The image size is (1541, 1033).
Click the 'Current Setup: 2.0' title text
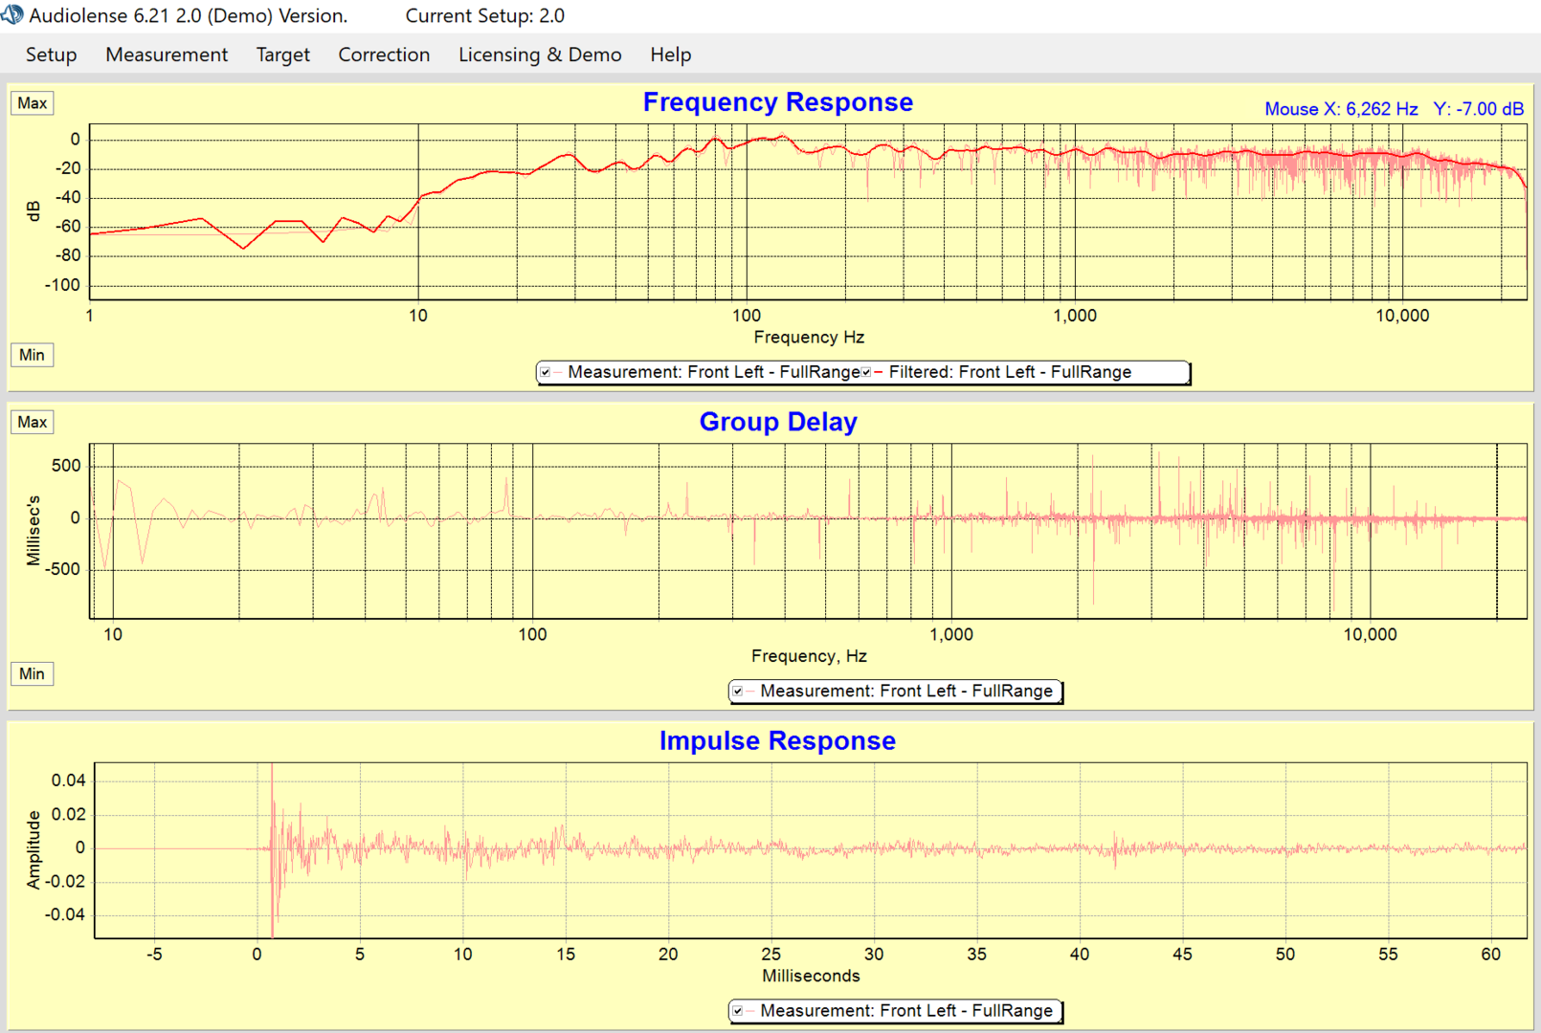485,15
